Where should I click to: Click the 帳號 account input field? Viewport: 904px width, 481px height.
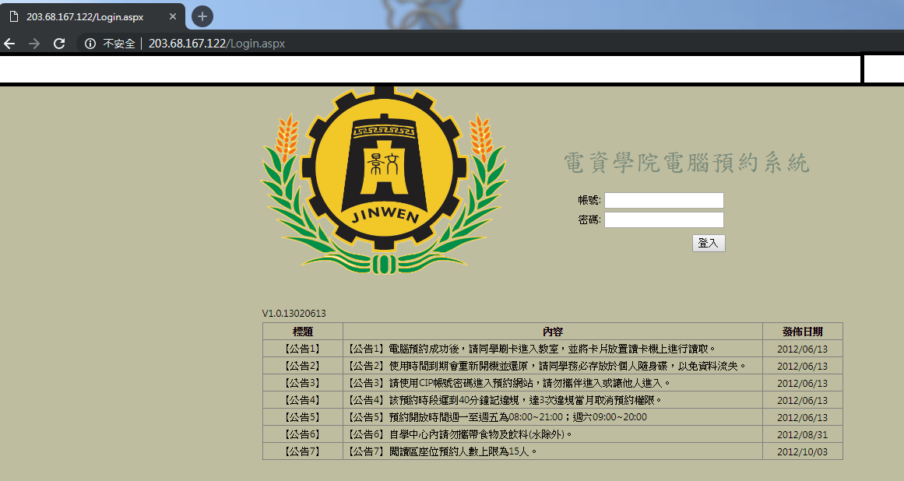pyautogui.click(x=663, y=201)
